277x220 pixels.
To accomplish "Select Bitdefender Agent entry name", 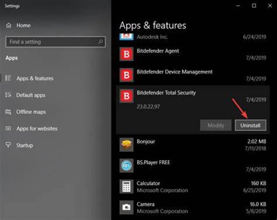I will (x=158, y=51).
